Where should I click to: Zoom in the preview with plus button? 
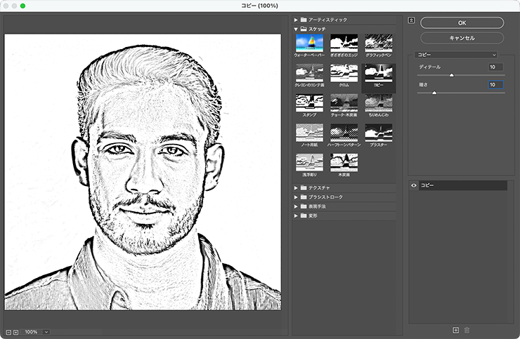point(15,331)
